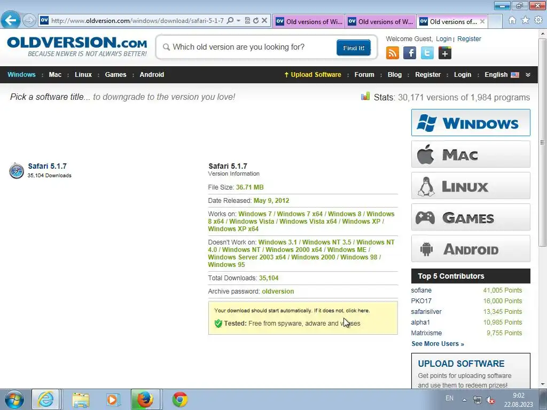Click the black plus share icon

[x=445, y=53]
